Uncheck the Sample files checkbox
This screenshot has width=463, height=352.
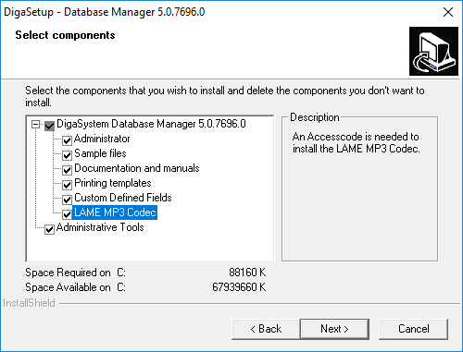coord(67,155)
